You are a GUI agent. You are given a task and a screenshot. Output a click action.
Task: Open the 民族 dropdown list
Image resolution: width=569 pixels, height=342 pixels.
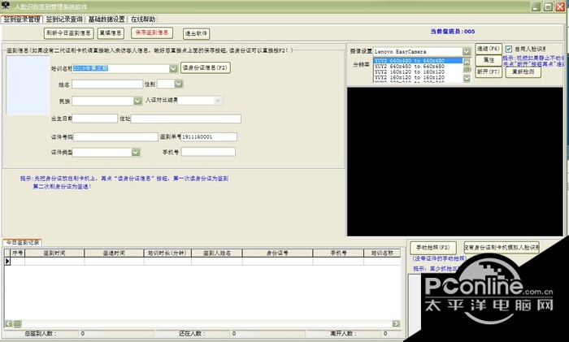tap(137, 101)
